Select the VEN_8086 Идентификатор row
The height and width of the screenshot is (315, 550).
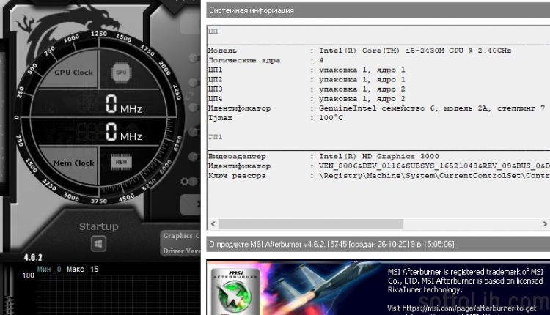[379, 166]
